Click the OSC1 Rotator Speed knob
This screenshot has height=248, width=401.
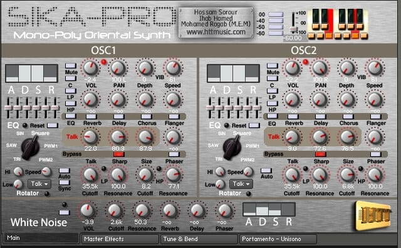(46, 171)
